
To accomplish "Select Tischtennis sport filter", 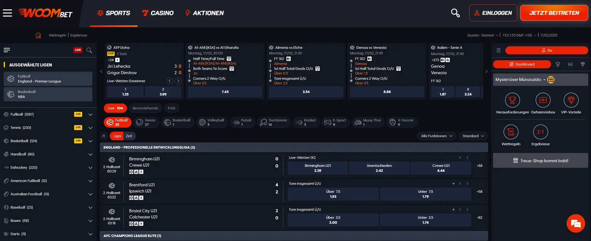I will click(274, 122).
